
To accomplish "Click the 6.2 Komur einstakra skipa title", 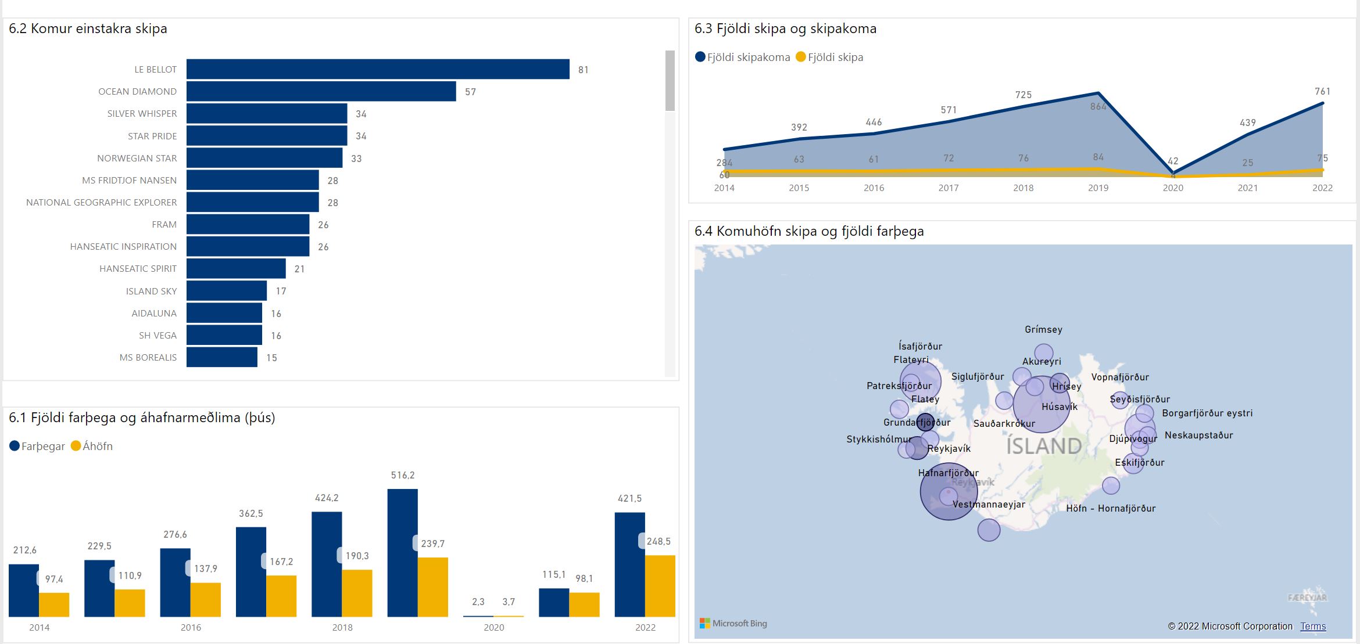I will pyautogui.click(x=88, y=28).
